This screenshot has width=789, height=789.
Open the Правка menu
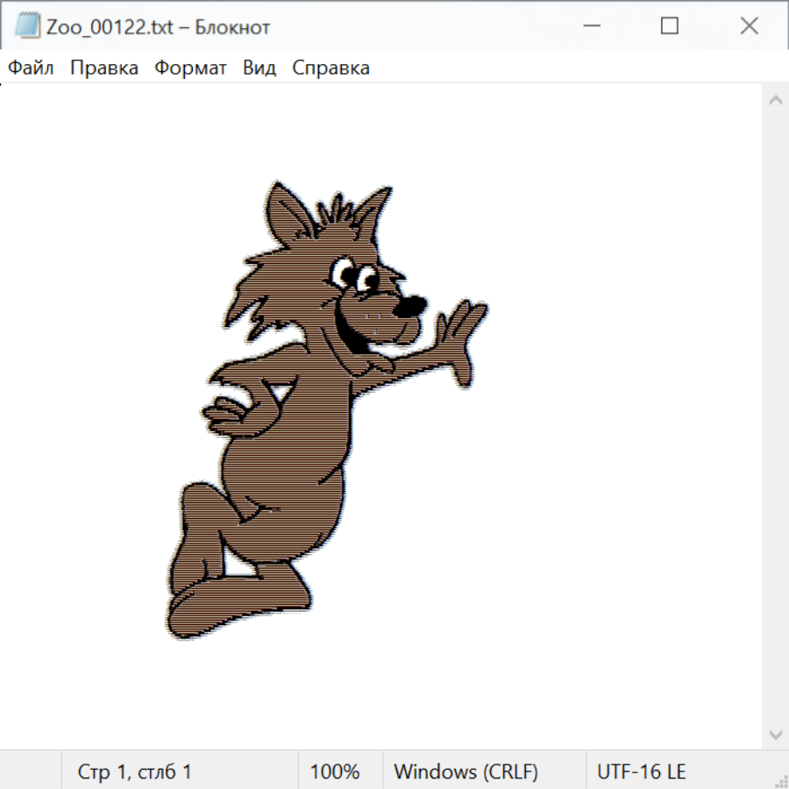pos(103,68)
